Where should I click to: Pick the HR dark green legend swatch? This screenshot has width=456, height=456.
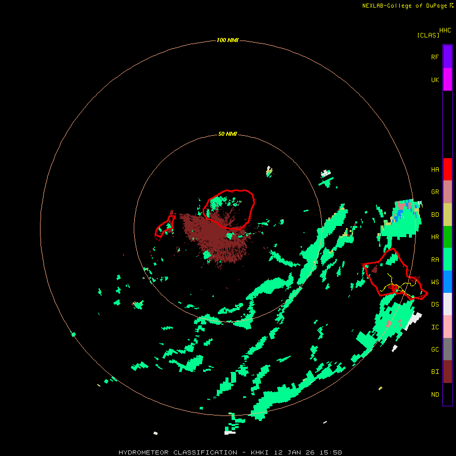click(447, 237)
